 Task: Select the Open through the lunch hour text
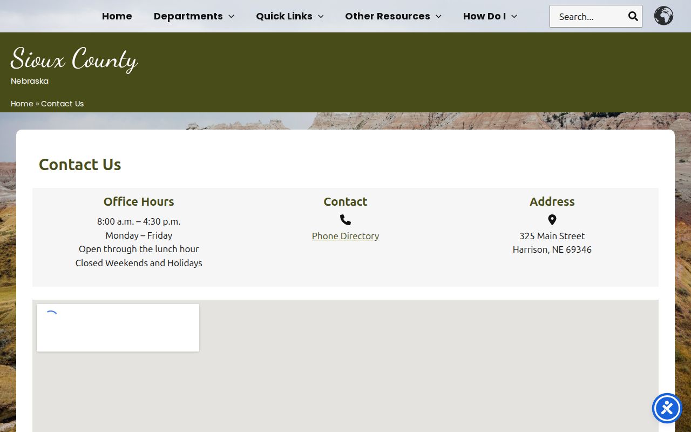[x=139, y=249]
